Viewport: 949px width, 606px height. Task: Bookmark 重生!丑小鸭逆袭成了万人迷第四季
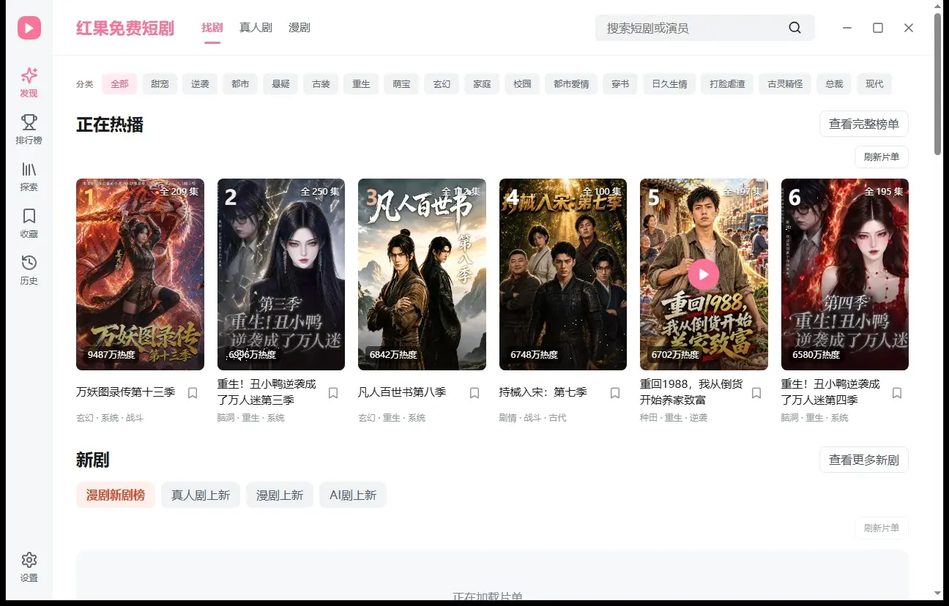(897, 393)
